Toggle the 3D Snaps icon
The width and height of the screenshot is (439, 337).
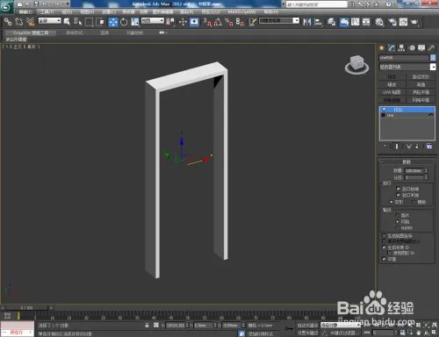207,22
